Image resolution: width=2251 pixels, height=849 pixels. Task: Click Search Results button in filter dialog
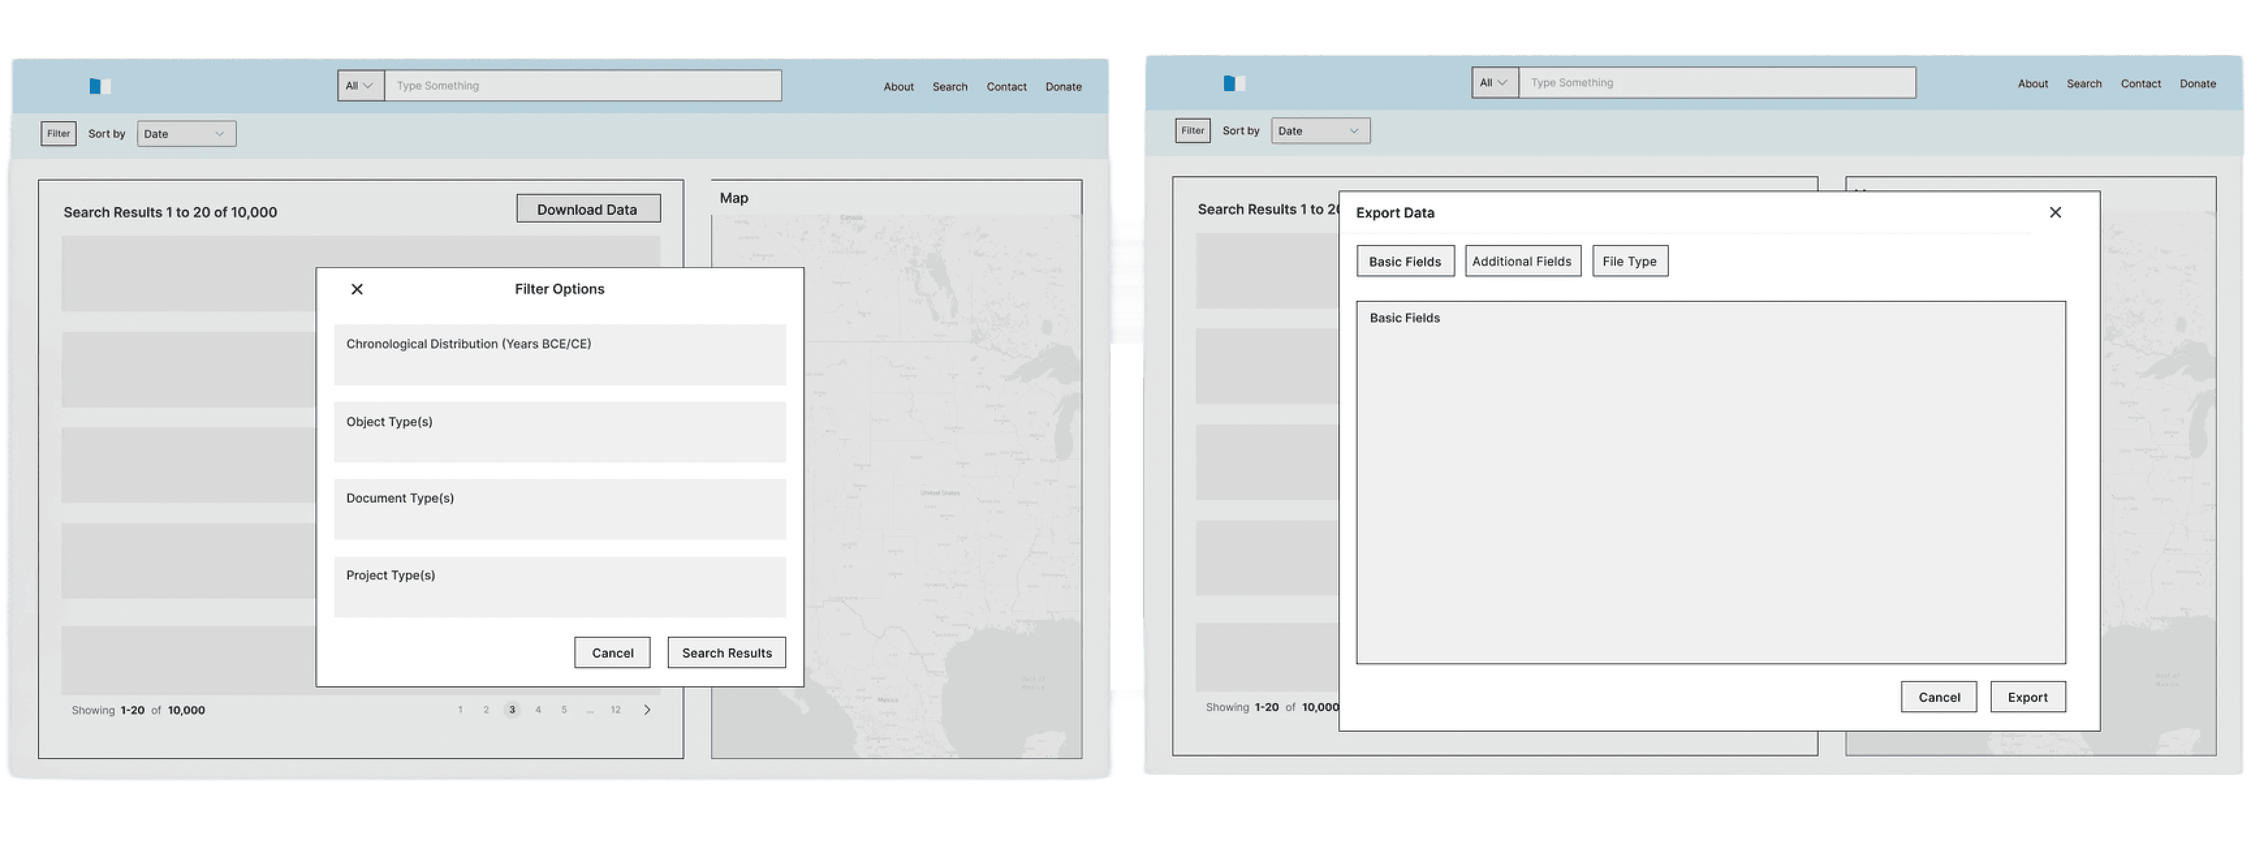pos(726,653)
